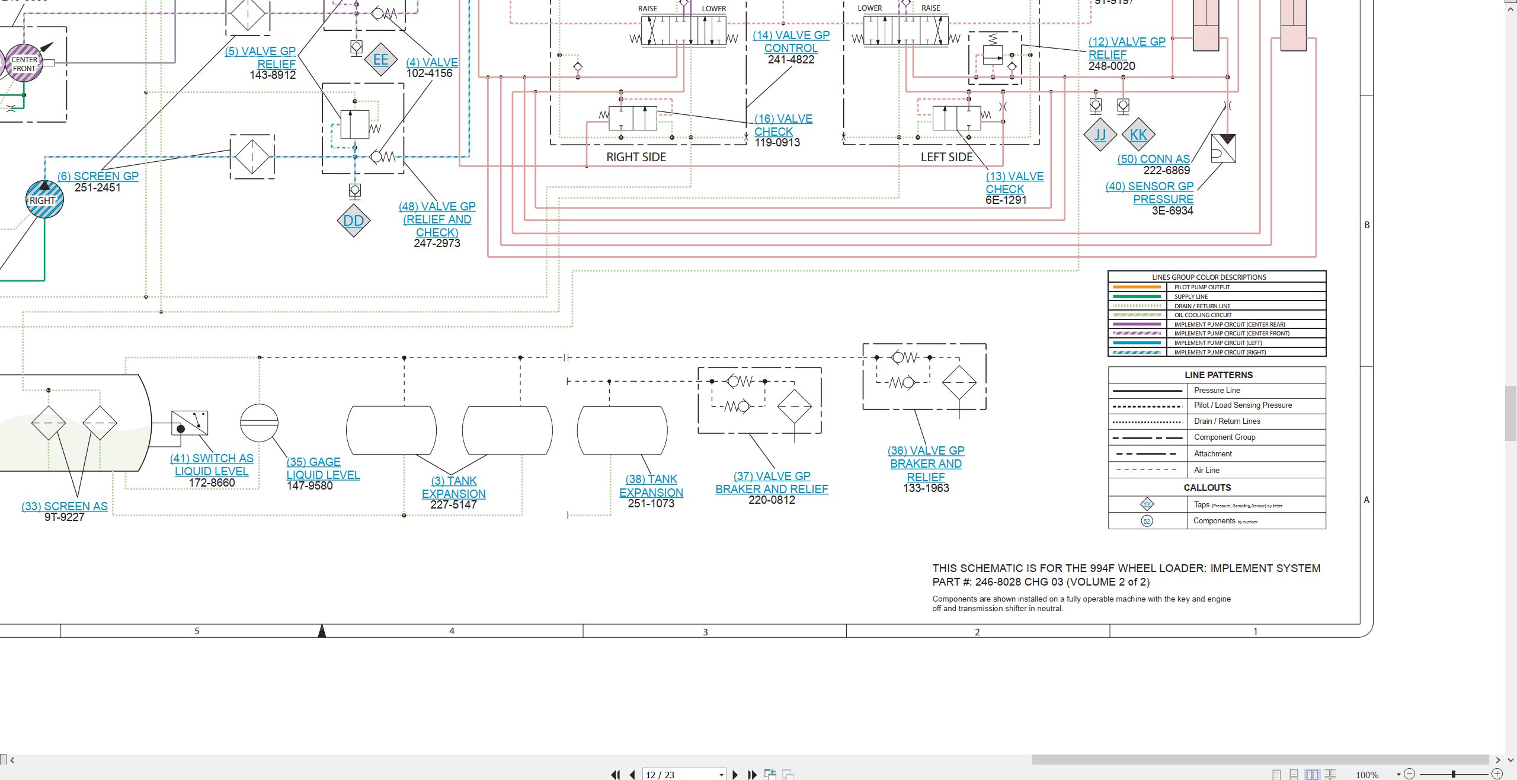1517x780 pixels.
Task: Go to the previous page
Action: pyautogui.click(x=632, y=774)
